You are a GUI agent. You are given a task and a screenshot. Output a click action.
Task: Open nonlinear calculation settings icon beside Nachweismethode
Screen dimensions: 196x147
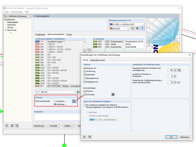74,101
